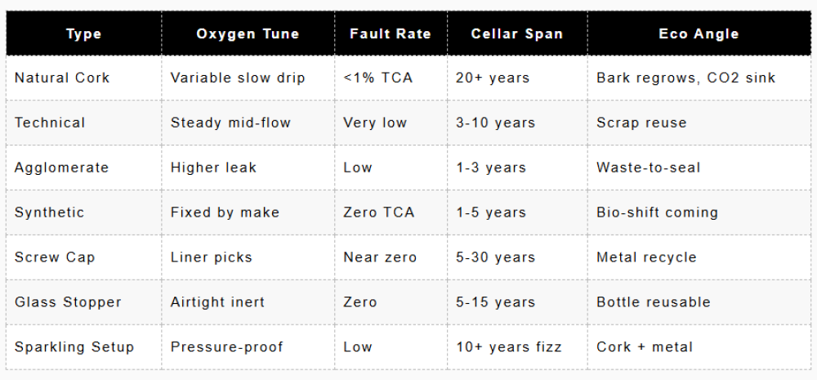Click the Variable slow drip cell
Screen dimensions: 817x380
point(238,78)
